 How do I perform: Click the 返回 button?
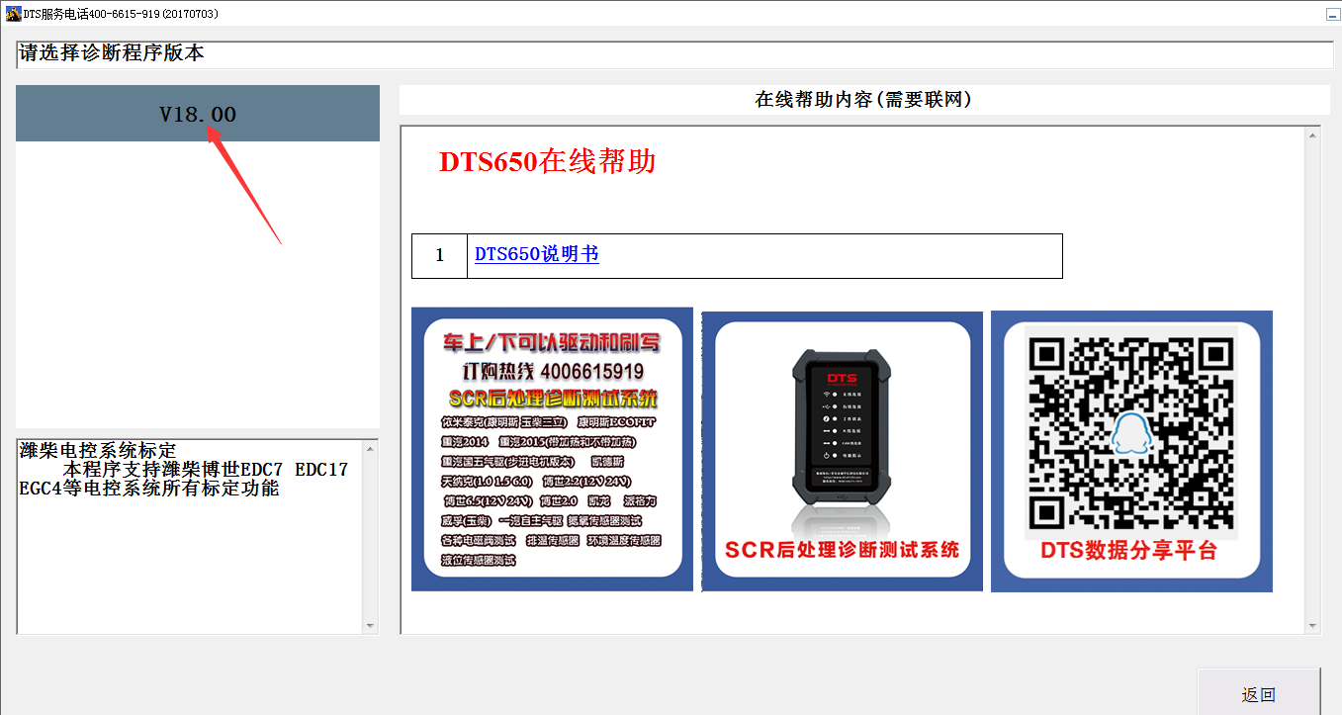pos(1259,693)
